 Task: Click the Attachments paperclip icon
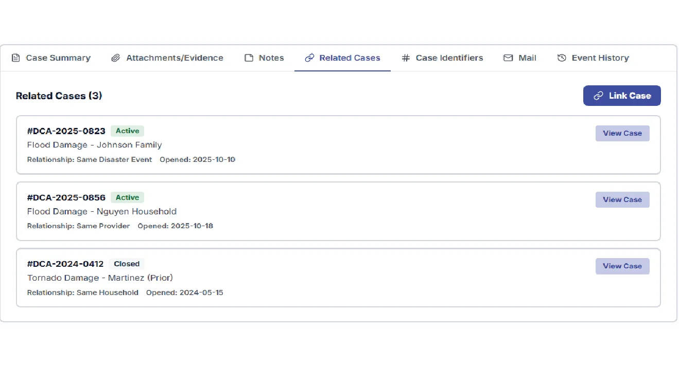pos(116,58)
